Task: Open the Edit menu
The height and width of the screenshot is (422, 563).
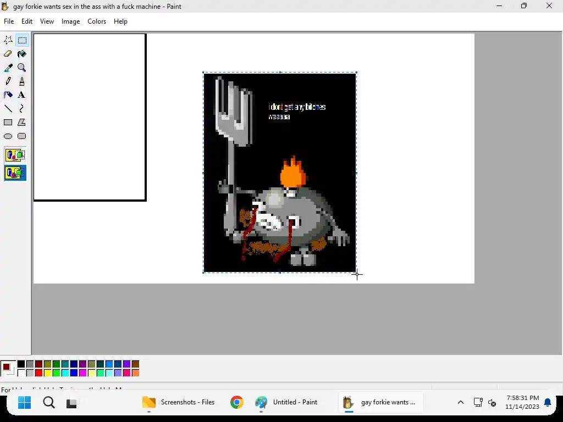Action: pos(27,21)
